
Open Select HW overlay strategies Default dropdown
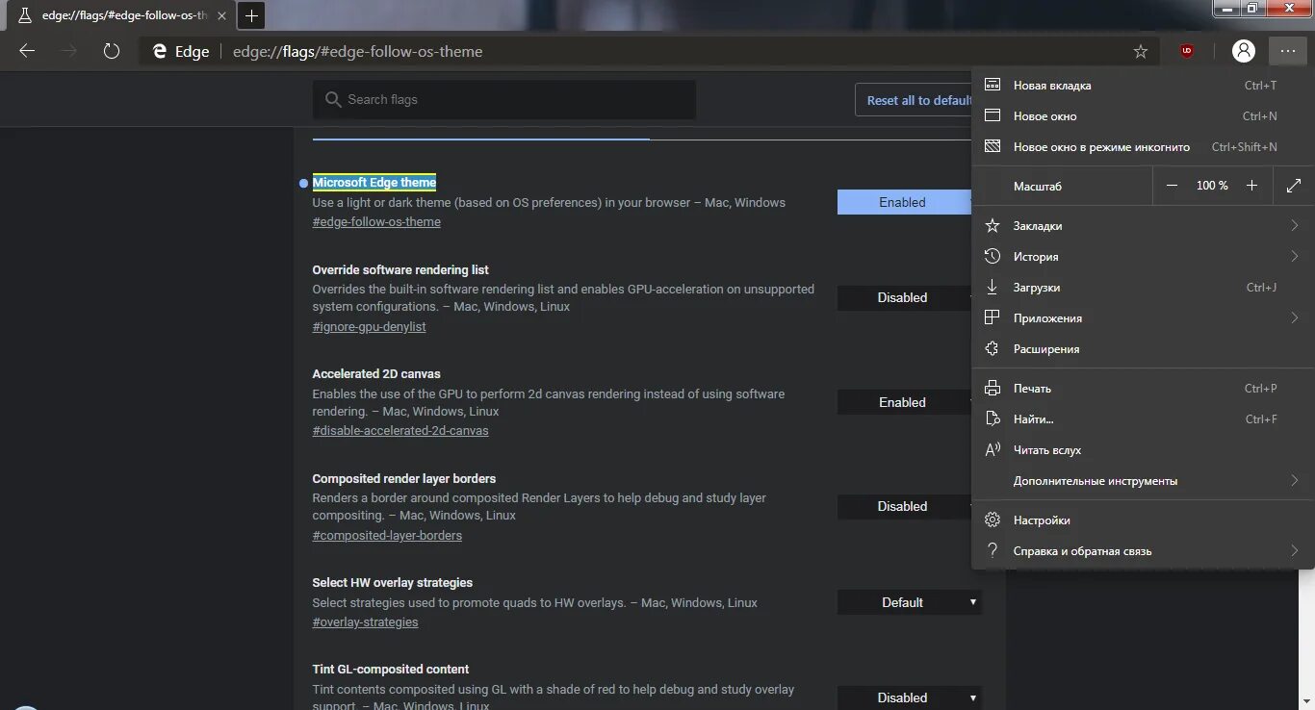[910, 602]
